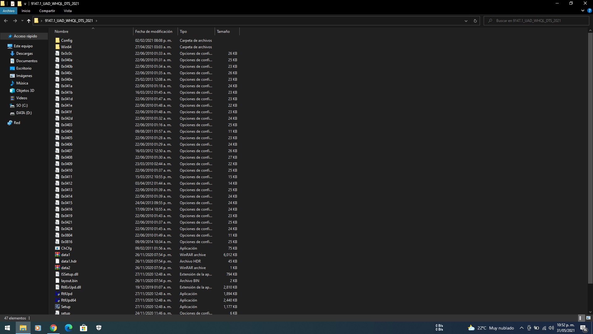593x334 pixels.
Task: Select Red network in sidebar
Action: 17,123
